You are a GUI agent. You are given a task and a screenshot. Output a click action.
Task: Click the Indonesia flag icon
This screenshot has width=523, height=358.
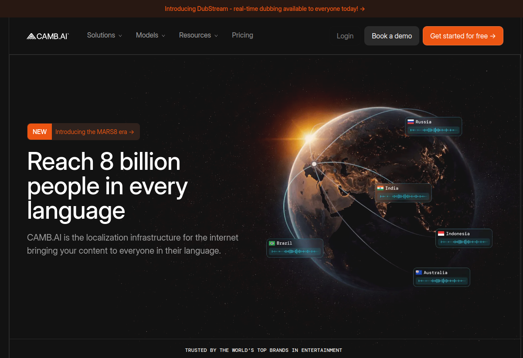tap(441, 234)
